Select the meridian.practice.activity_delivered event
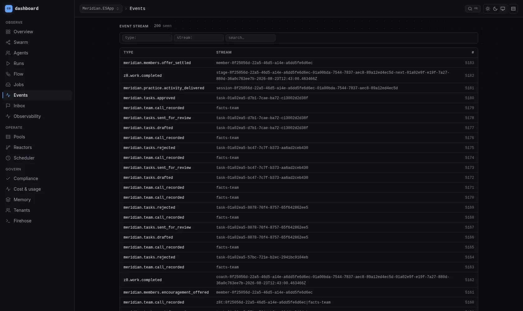523x311 pixels. tap(299, 88)
